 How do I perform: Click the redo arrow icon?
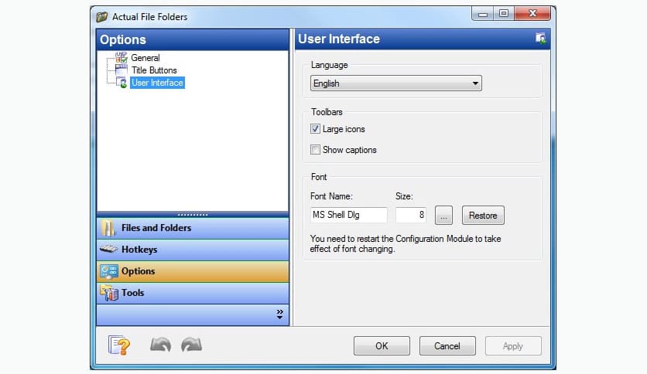click(x=191, y=345)
